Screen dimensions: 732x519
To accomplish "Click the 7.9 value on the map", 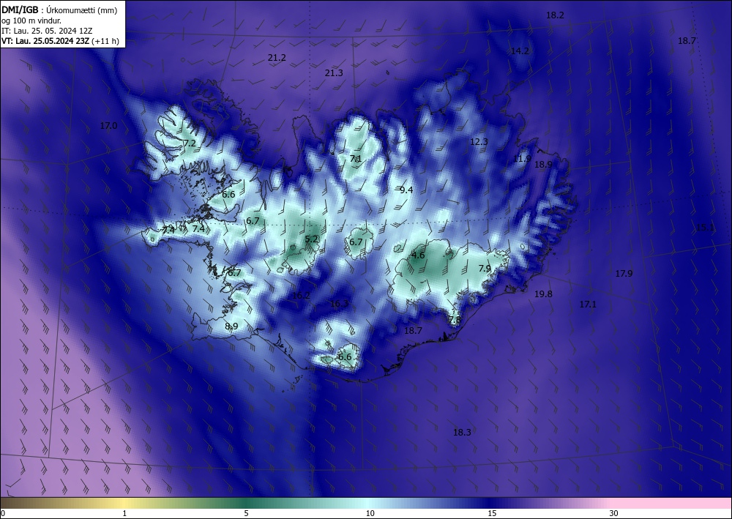I will pyautogui.click(x=485, y=269).
